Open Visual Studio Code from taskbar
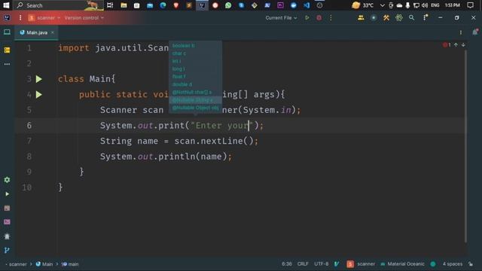The width and height of the screenshot is (482, 271). (307, 5)
